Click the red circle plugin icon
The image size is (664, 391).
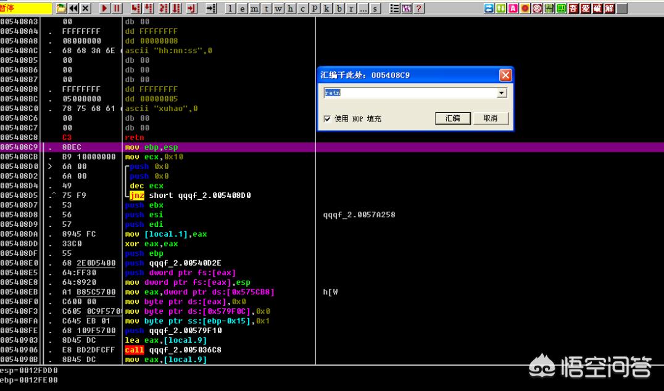525,8
